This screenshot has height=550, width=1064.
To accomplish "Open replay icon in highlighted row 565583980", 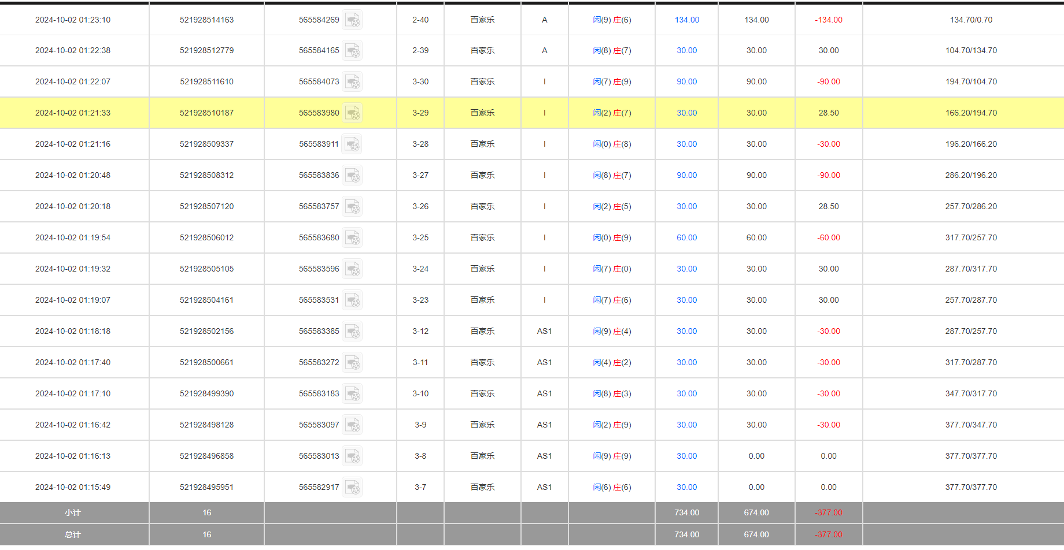I will [352, 114].
